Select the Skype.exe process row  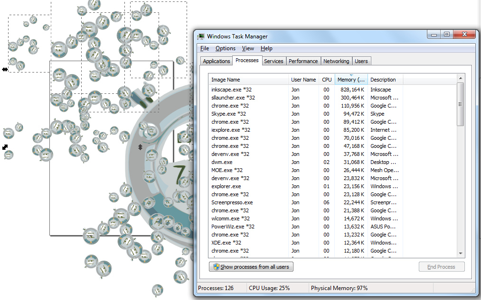(x=228, y=114)
